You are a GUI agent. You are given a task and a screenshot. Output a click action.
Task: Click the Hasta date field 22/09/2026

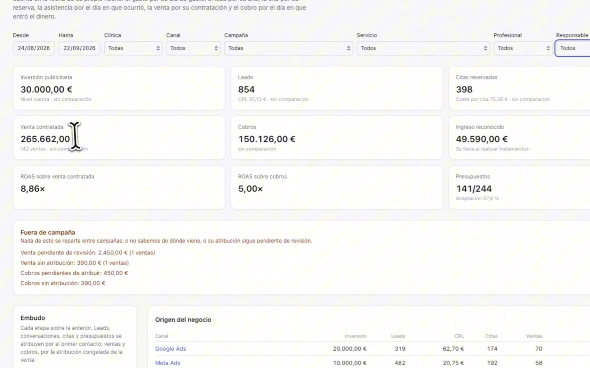coord(79,48)
